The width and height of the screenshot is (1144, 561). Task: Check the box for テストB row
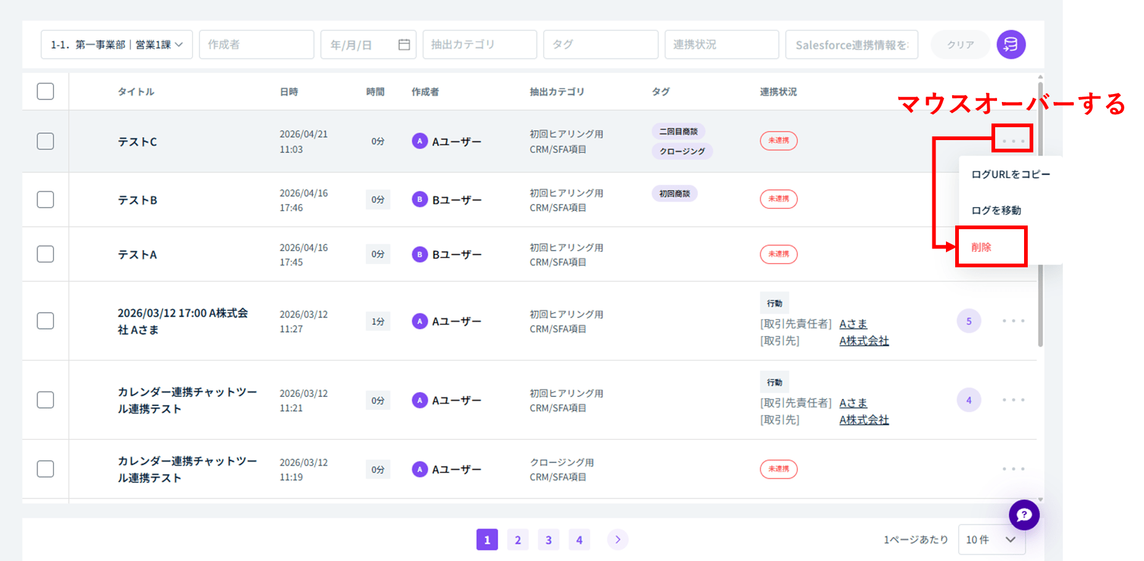[x=46, y=200]
